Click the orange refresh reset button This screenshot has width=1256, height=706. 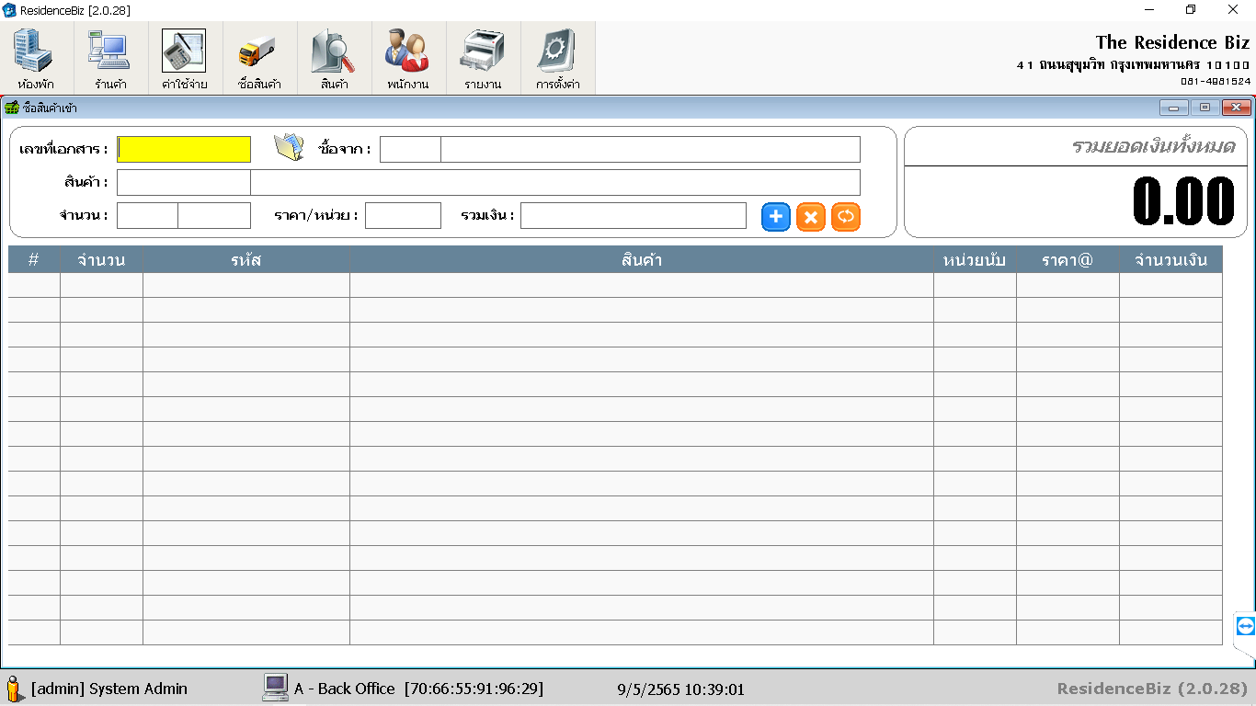pos(846,217)
